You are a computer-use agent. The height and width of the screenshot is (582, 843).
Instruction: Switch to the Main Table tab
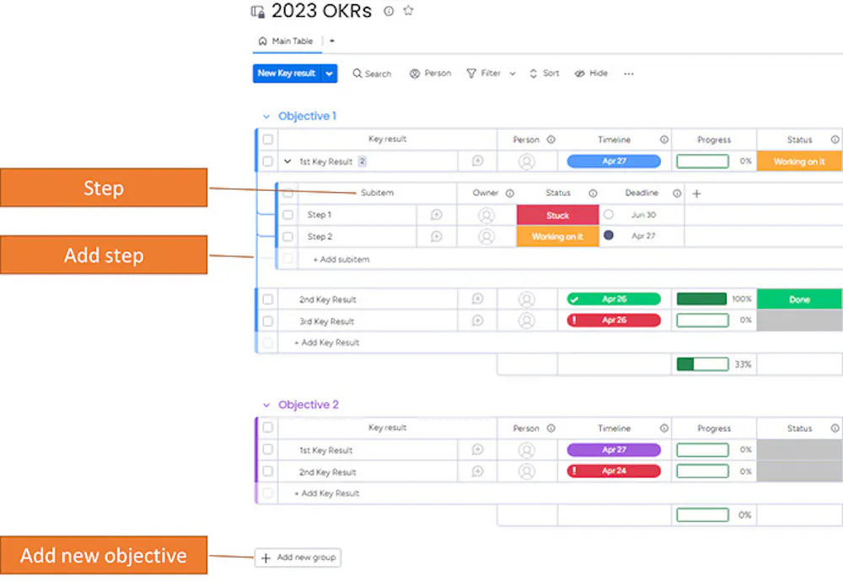coord(286,40)
